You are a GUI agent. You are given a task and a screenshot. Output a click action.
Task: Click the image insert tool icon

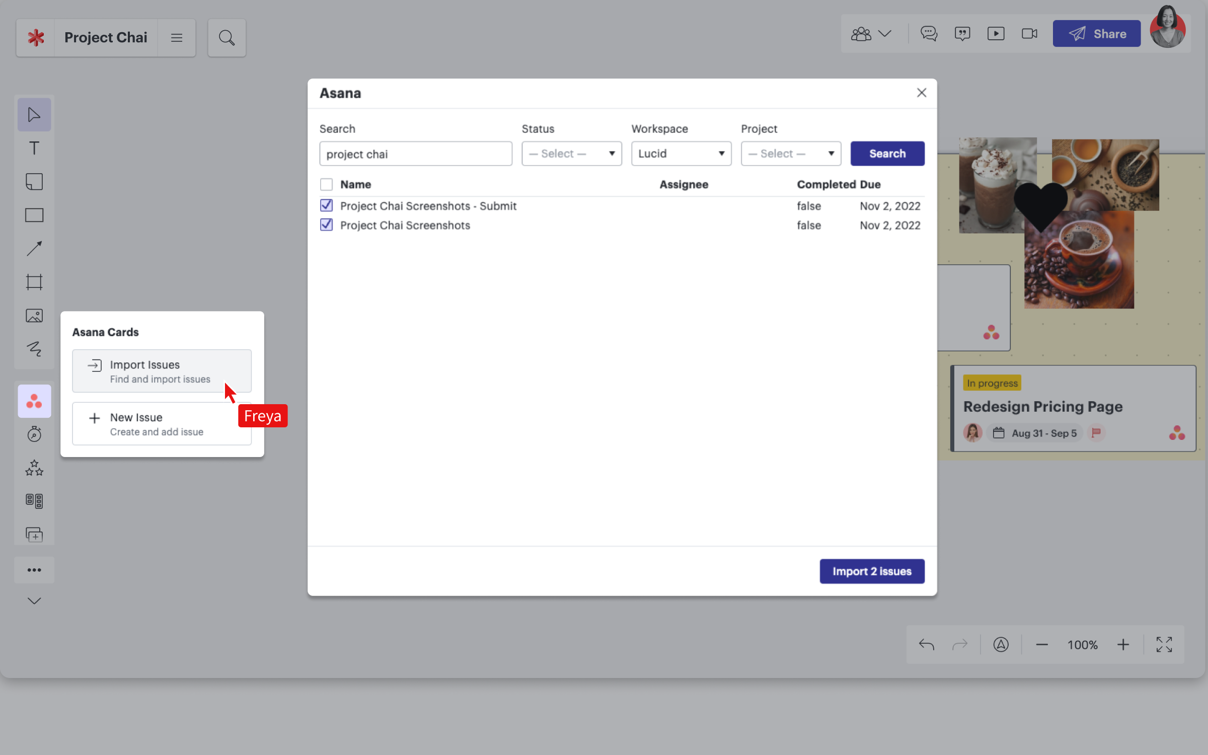coord(35,315)
